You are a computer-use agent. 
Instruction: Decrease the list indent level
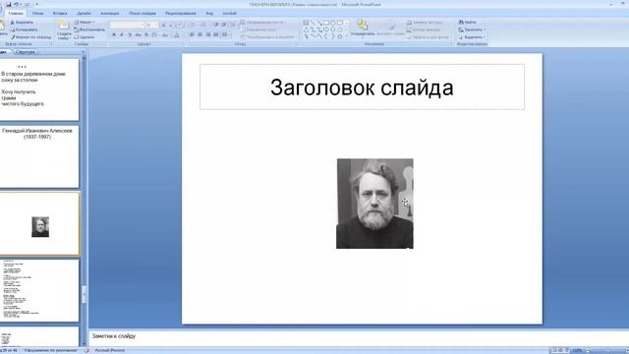click(216, 25)
